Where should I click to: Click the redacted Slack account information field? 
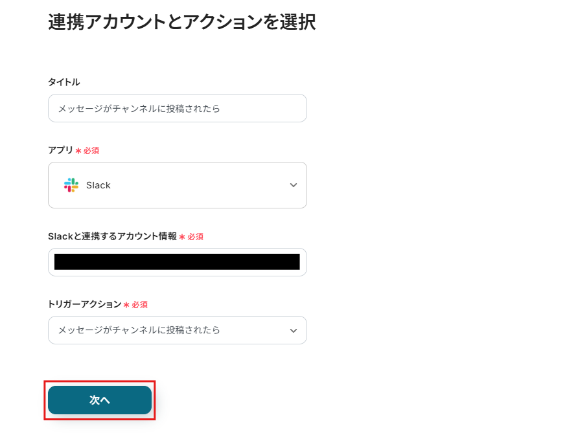point(177,262)
